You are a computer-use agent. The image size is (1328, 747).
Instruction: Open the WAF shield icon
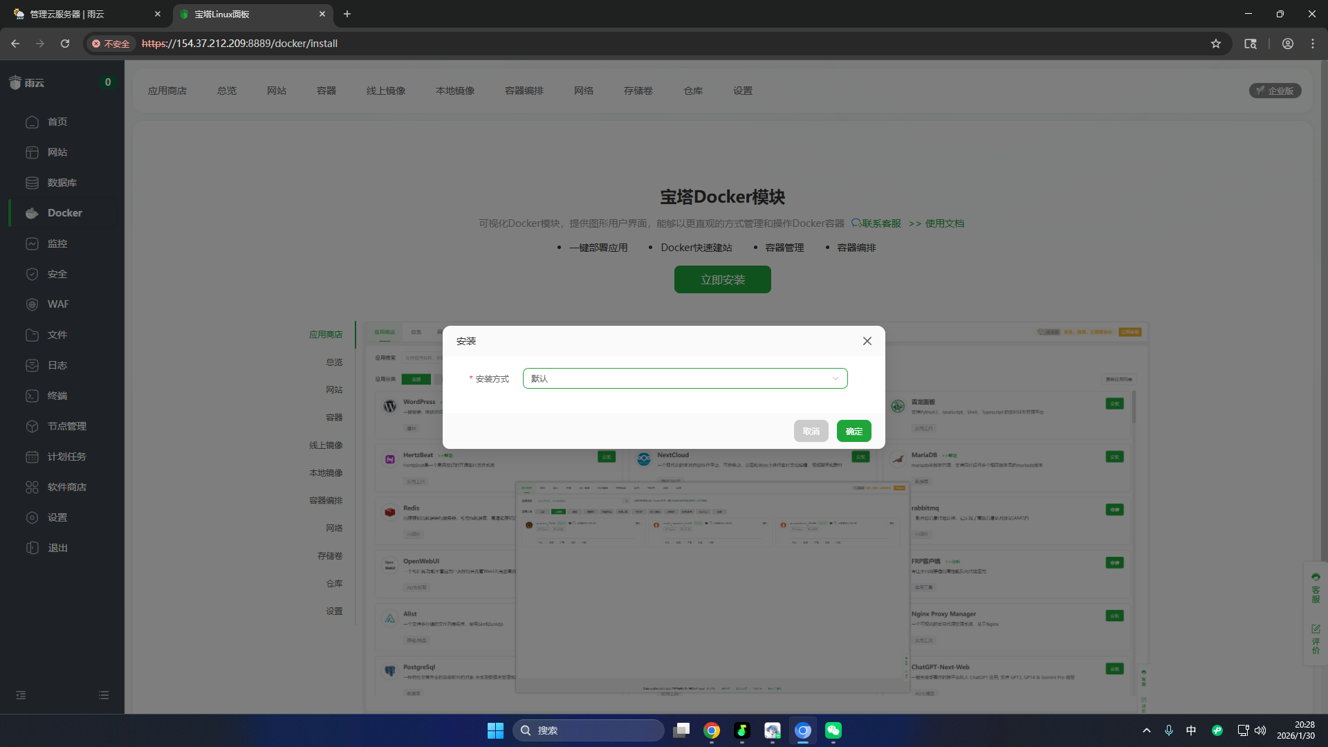[32, 304]
